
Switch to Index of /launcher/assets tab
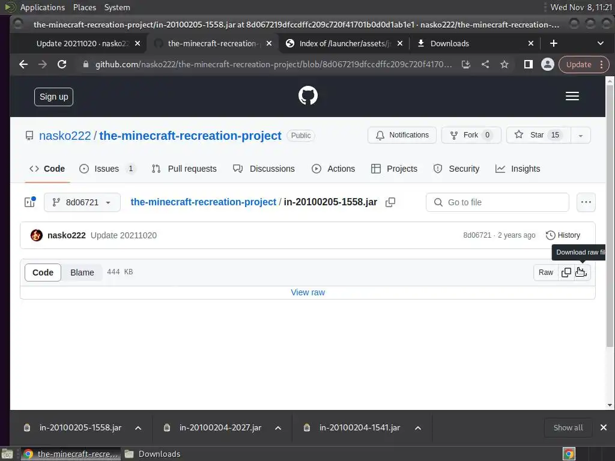(x=344, y=43)
